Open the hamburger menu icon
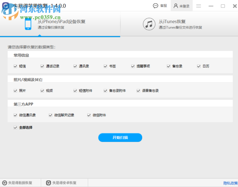Viewport: 238px width, 187px height. [198, 6]
